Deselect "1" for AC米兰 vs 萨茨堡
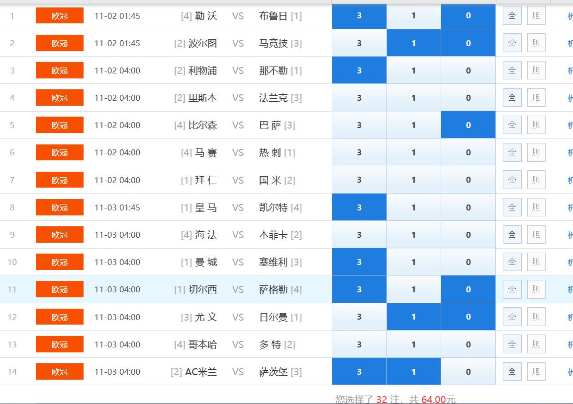This screenshot has width=573, height=404. (x=413, y=371)
